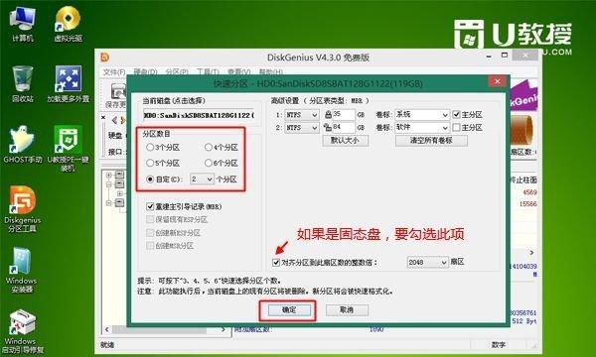
Task: Select the 6个分区 radio option
Action: coord(222,164)
